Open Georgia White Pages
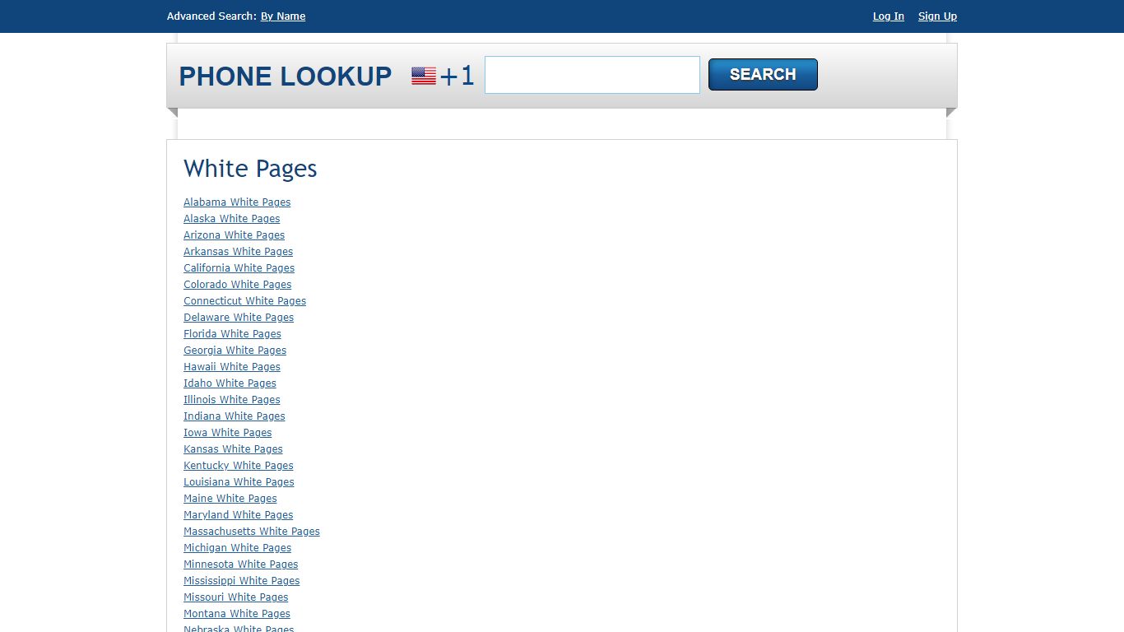 (235, 351)
